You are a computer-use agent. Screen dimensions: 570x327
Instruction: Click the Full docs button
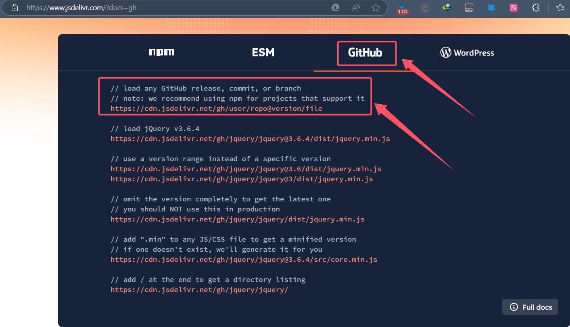530,307
